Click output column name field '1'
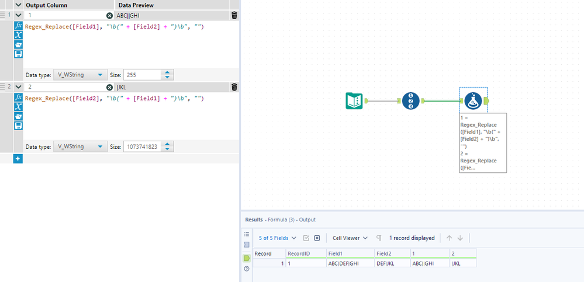This screenshot has height=282, width=584. point(65,15)
